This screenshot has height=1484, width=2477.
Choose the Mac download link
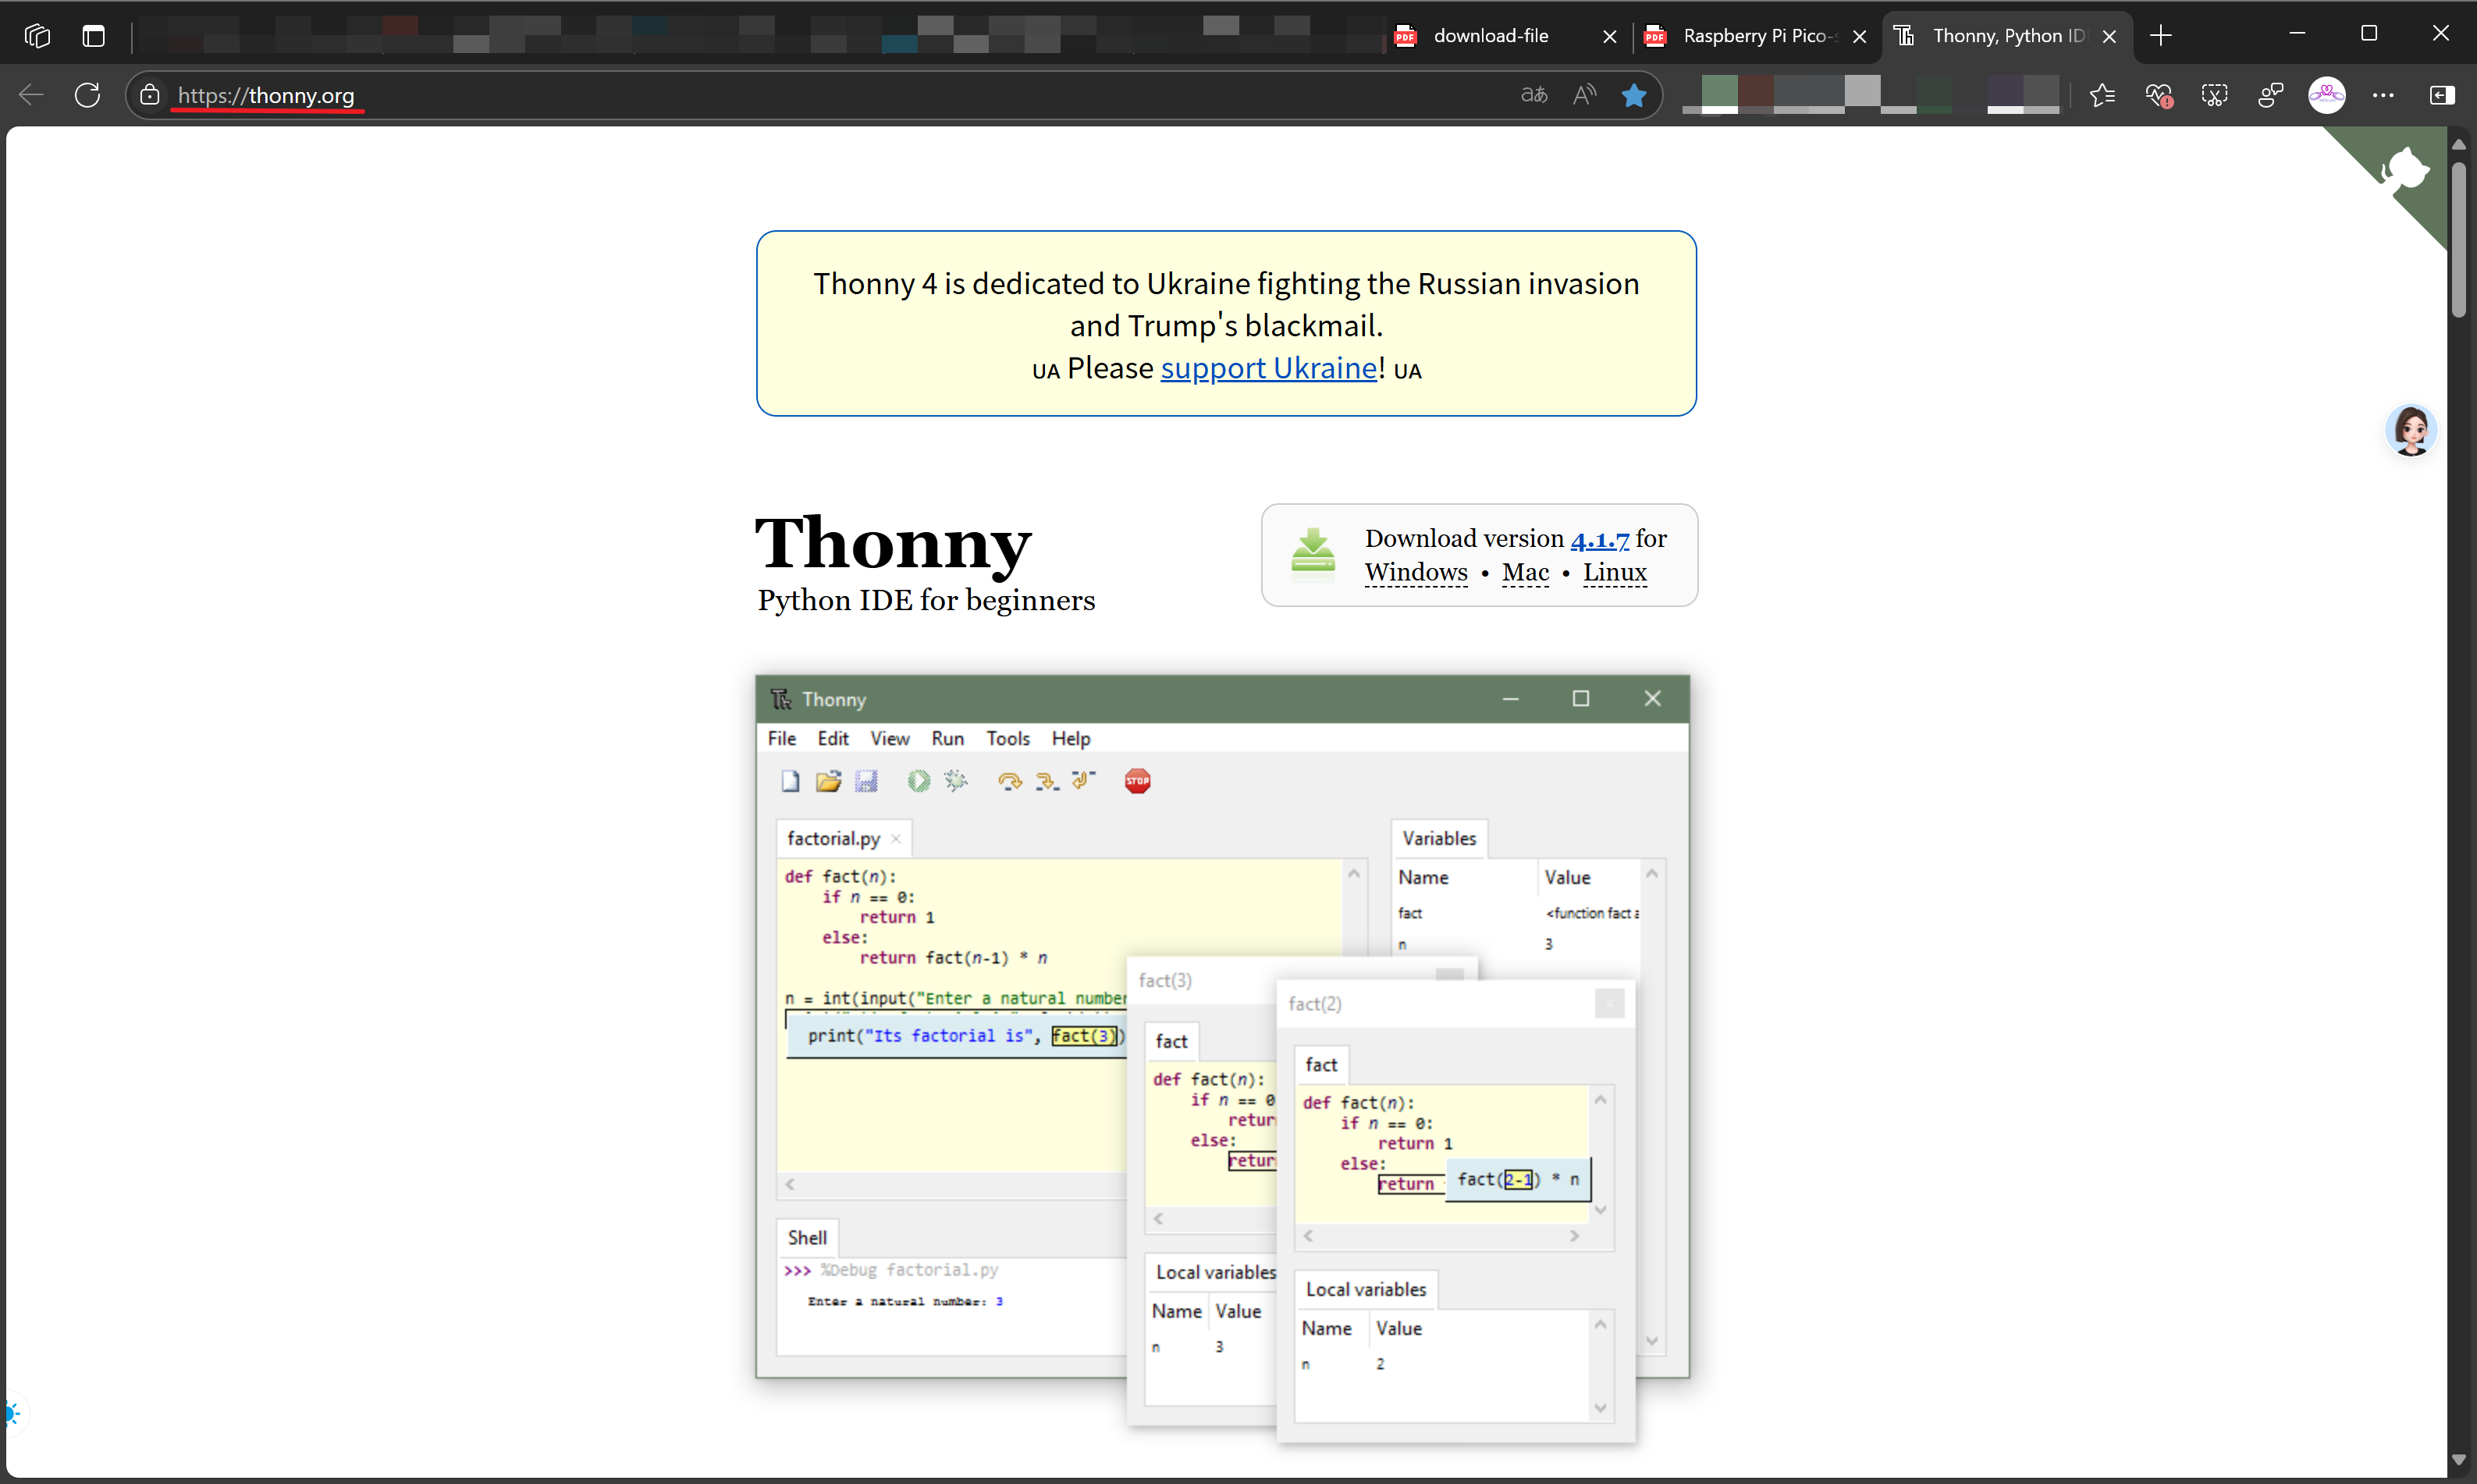tap(1525, 572)
